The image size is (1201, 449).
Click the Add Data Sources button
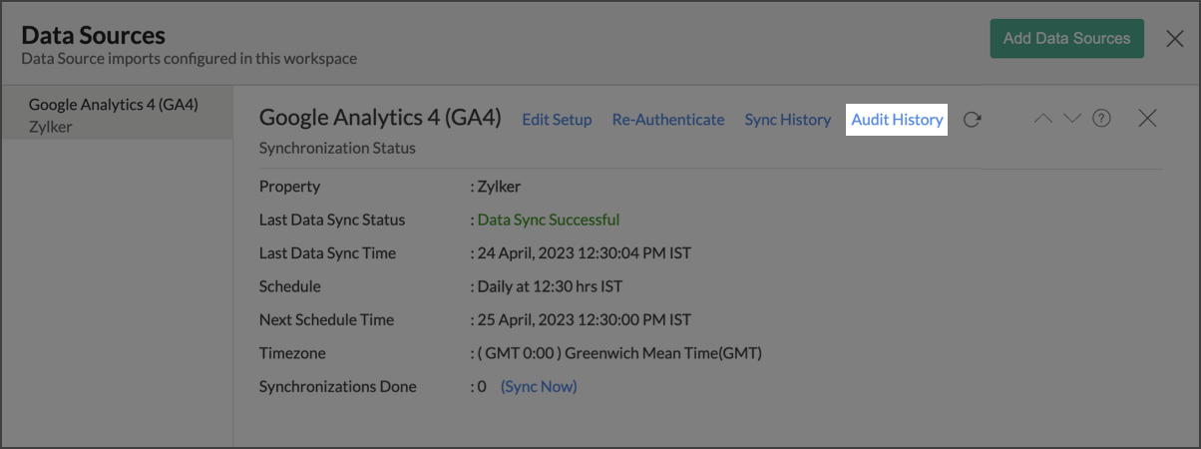click(1066, 39)
